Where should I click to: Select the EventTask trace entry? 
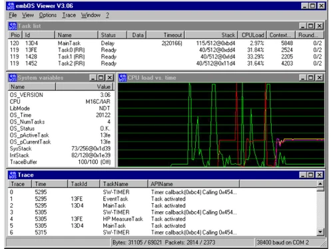pos(163,199)
